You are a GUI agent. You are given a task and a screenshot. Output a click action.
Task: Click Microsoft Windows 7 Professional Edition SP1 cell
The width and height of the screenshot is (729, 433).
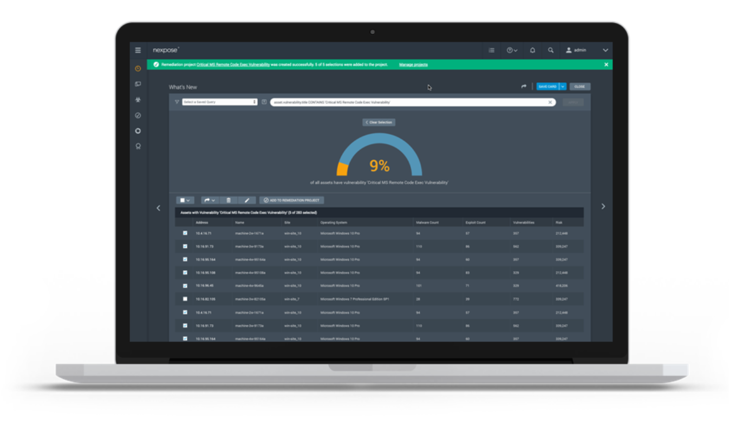tap(355, 299)
